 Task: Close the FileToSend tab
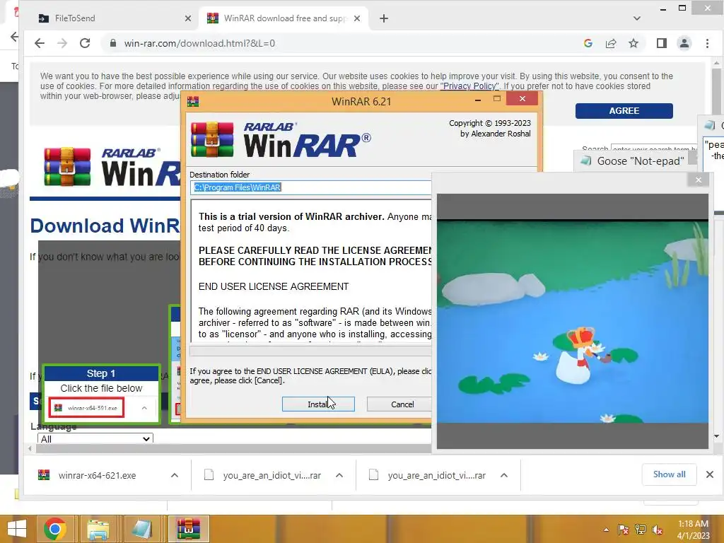[187, 18]
